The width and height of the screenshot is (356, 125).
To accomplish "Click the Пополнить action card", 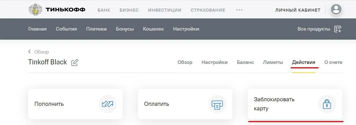I will pyautogui.click(x=75, y=104).
